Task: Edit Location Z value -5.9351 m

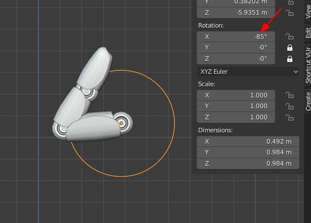Action: coord(236,12)
